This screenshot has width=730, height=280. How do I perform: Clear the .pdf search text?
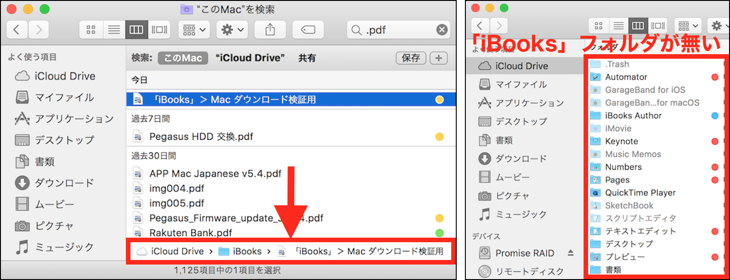click(442, 30)
